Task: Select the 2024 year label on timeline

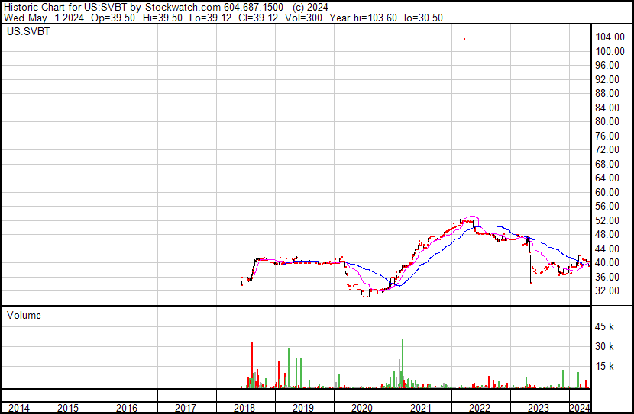Action: coord(580,408)
